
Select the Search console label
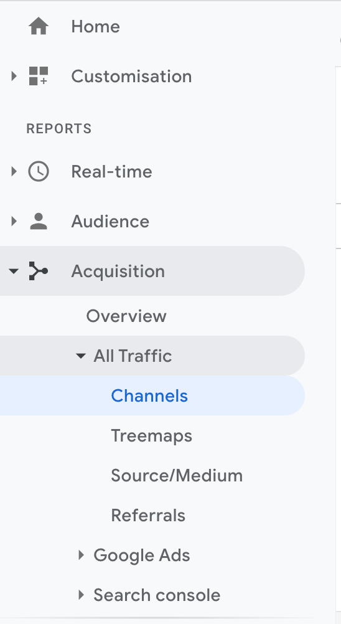157,595
